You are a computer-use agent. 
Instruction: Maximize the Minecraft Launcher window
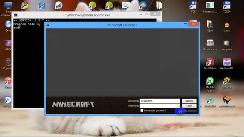(185, 24)
